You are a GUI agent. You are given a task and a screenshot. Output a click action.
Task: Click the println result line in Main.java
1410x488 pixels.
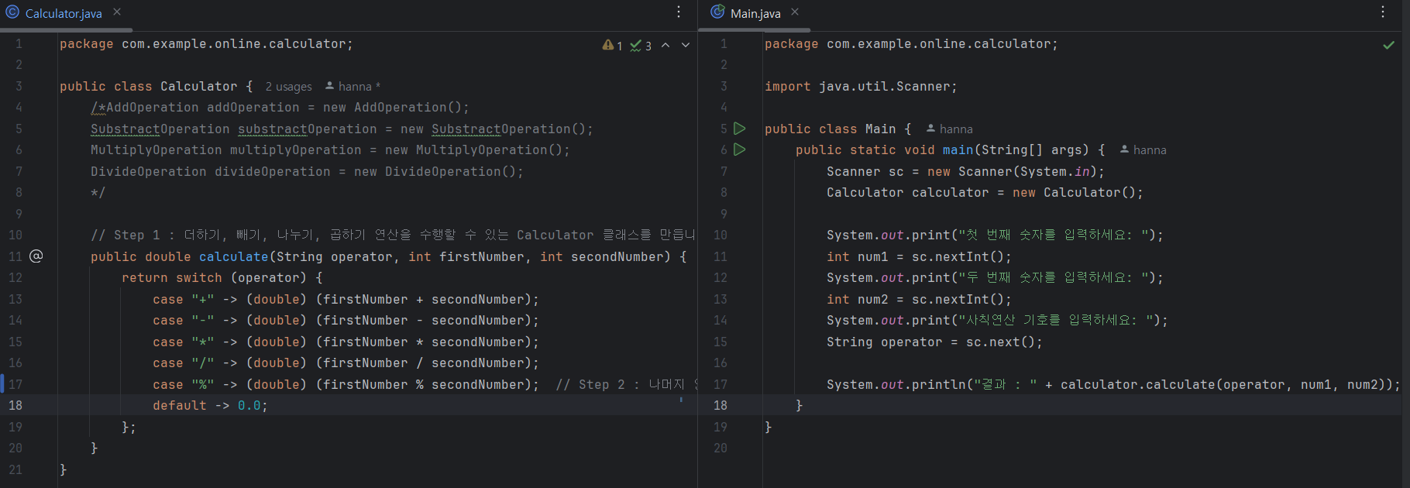point(1113,384)
